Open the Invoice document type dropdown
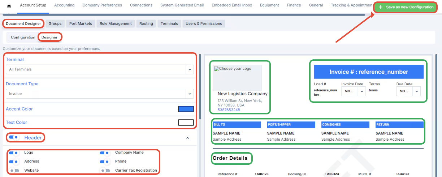Screen dimensions: 442x177 click(x=100, y=94)
